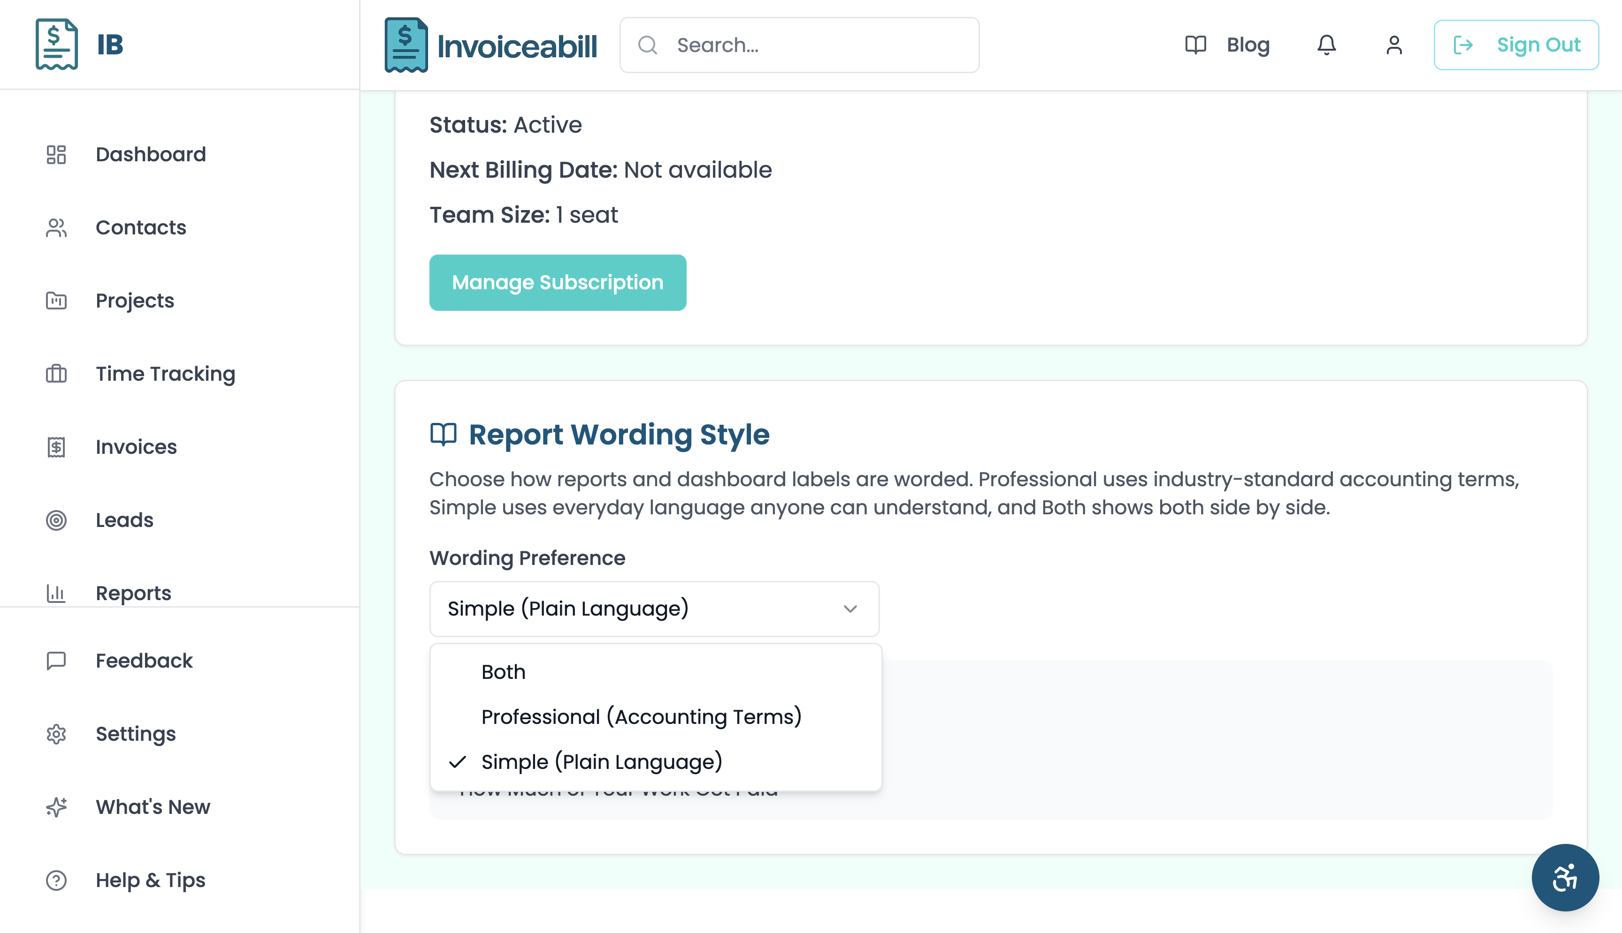Choose Professional (Accounting Terms) option
This screenshot has height=933, width=1622.
(x=642, y=716)
